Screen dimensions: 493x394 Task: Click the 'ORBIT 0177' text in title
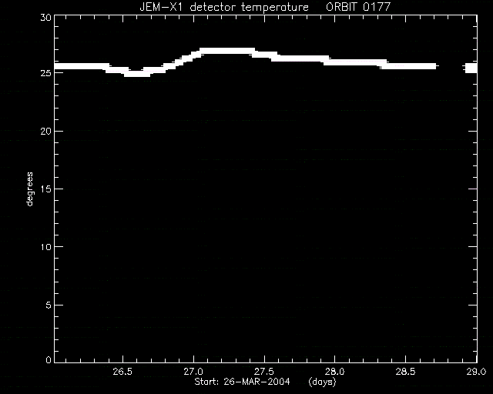tap(358, 7)
